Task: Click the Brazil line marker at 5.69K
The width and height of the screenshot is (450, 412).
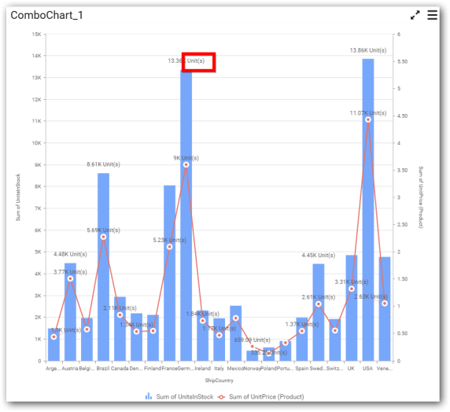Action: point(103,237)
